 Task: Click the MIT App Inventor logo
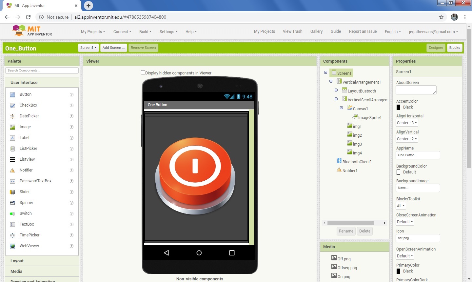[x=32, y=31]
